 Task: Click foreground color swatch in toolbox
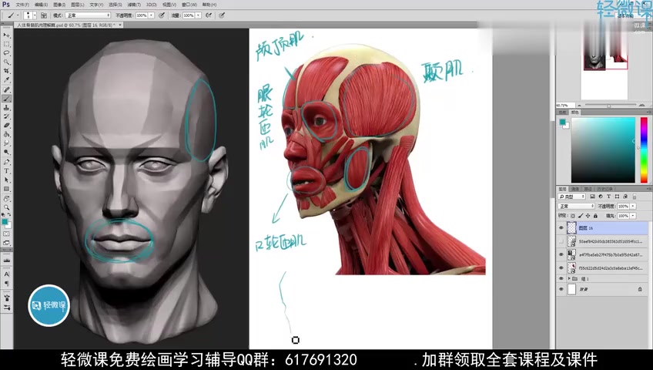click(x=5, y=222)
